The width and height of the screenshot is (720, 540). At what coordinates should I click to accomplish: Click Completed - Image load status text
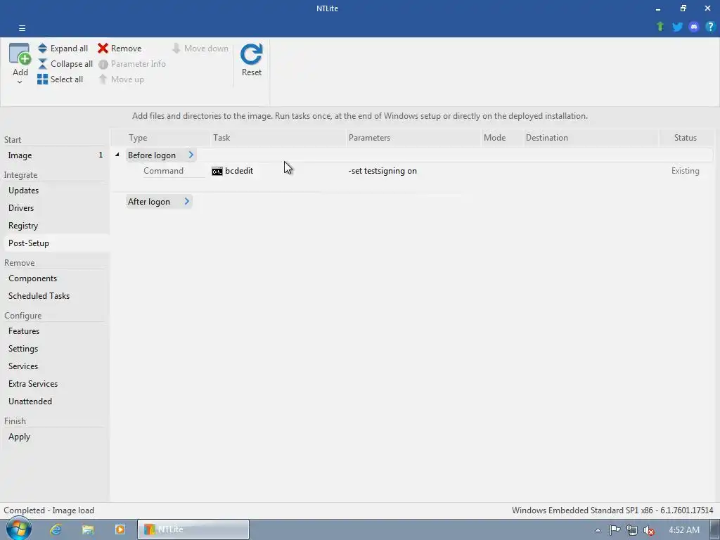[49, 510]
